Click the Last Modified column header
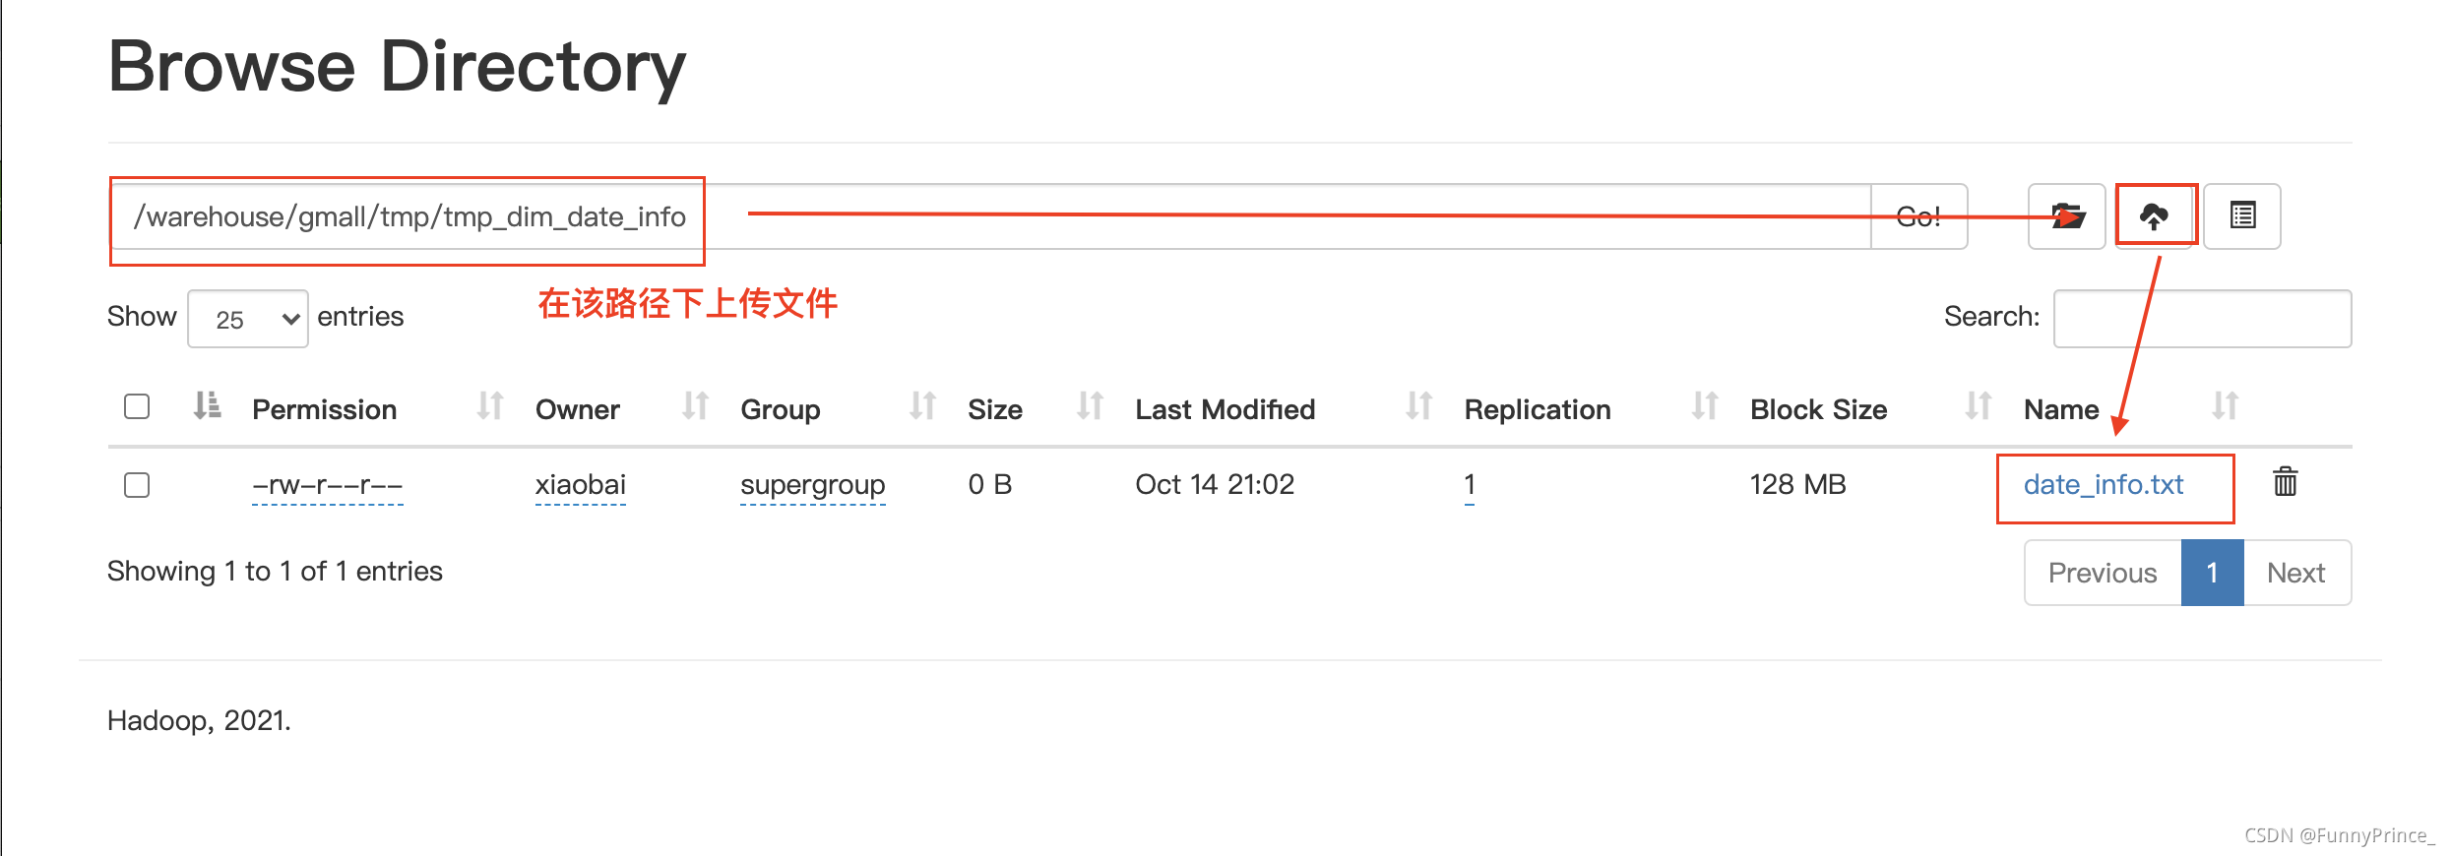 1225,409
